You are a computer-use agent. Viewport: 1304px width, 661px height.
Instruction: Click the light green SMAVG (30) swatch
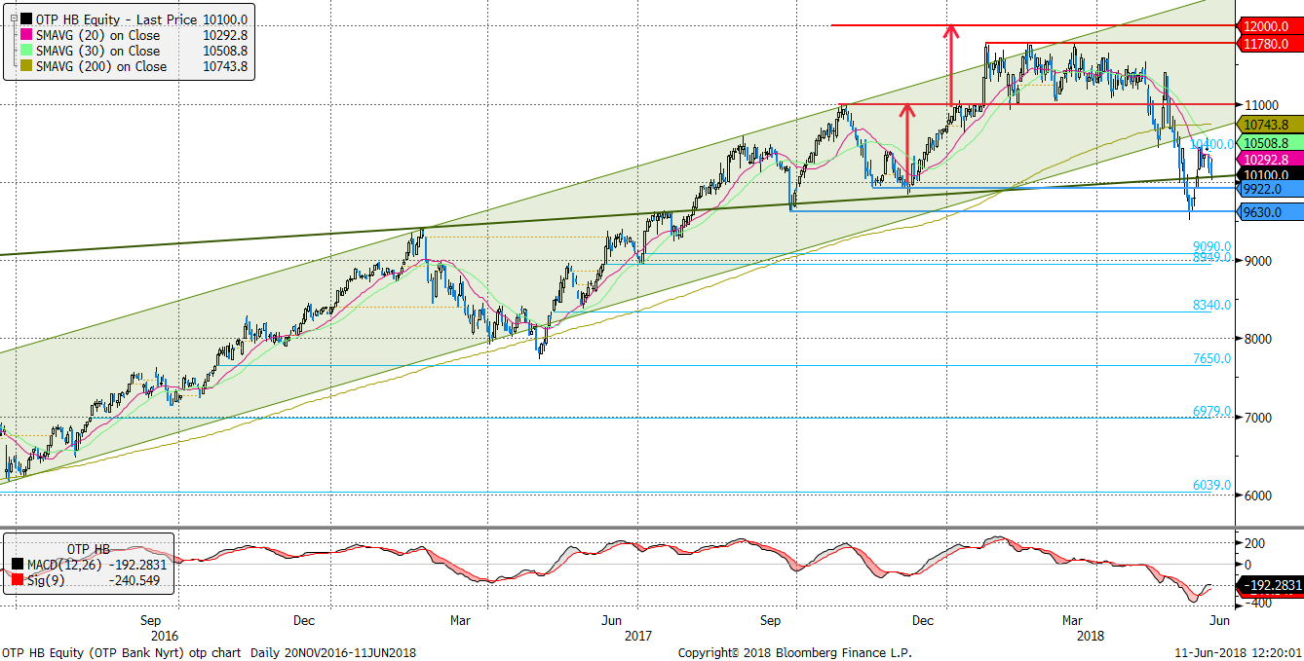pos(26,51)
